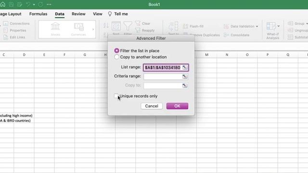Image resolution: width=308 pixels, height=173 pixels.
Task: Click Reapply filter
Action: [145, 30]
